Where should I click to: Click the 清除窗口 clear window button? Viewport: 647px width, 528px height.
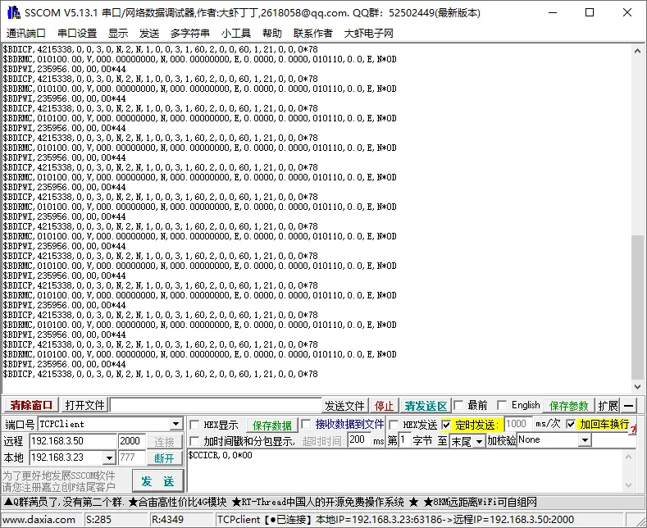pos(31,406)
